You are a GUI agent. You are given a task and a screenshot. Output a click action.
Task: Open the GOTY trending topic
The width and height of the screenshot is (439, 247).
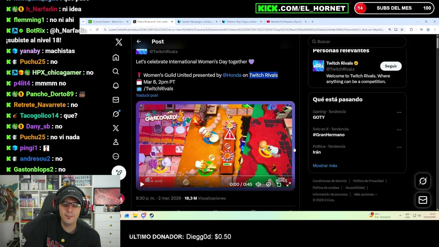[x=319, y=117]
